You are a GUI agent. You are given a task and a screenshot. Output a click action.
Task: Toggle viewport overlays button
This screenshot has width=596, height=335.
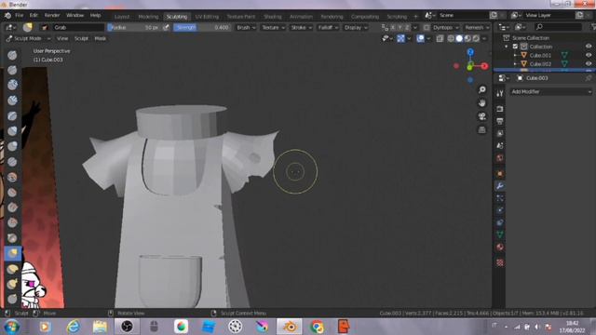point(420,38)
